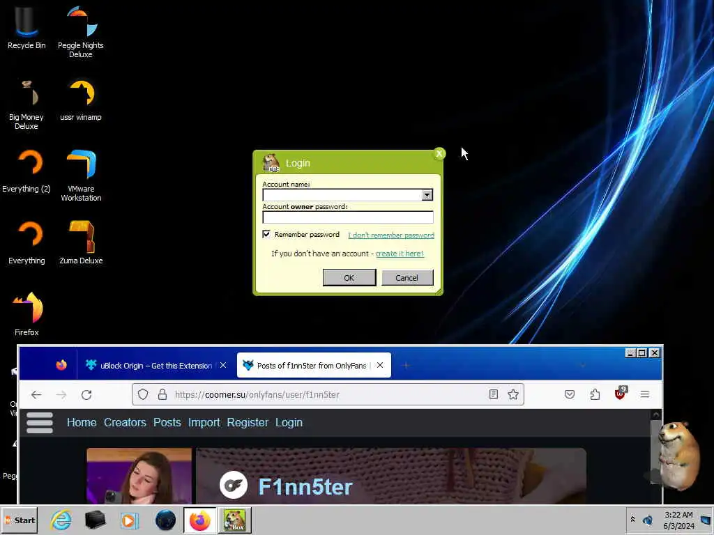Switch to Firefox in the taskbar
714x535 pixels.
(200, 520)
